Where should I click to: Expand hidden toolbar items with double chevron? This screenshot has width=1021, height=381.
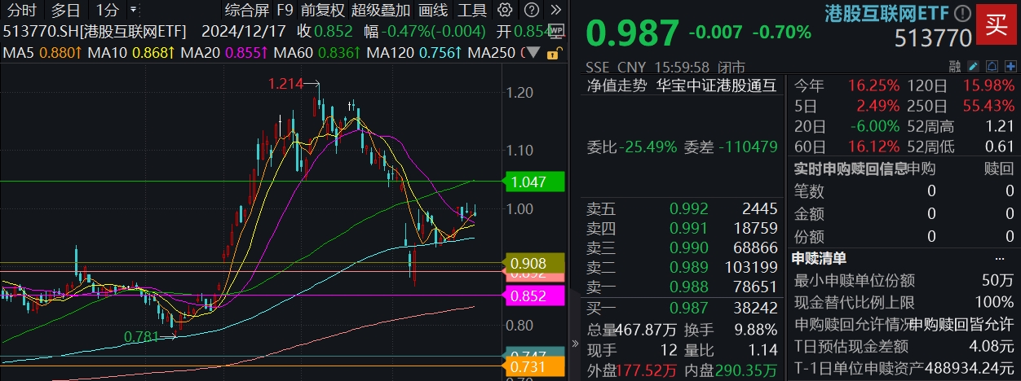coord(556,11)
